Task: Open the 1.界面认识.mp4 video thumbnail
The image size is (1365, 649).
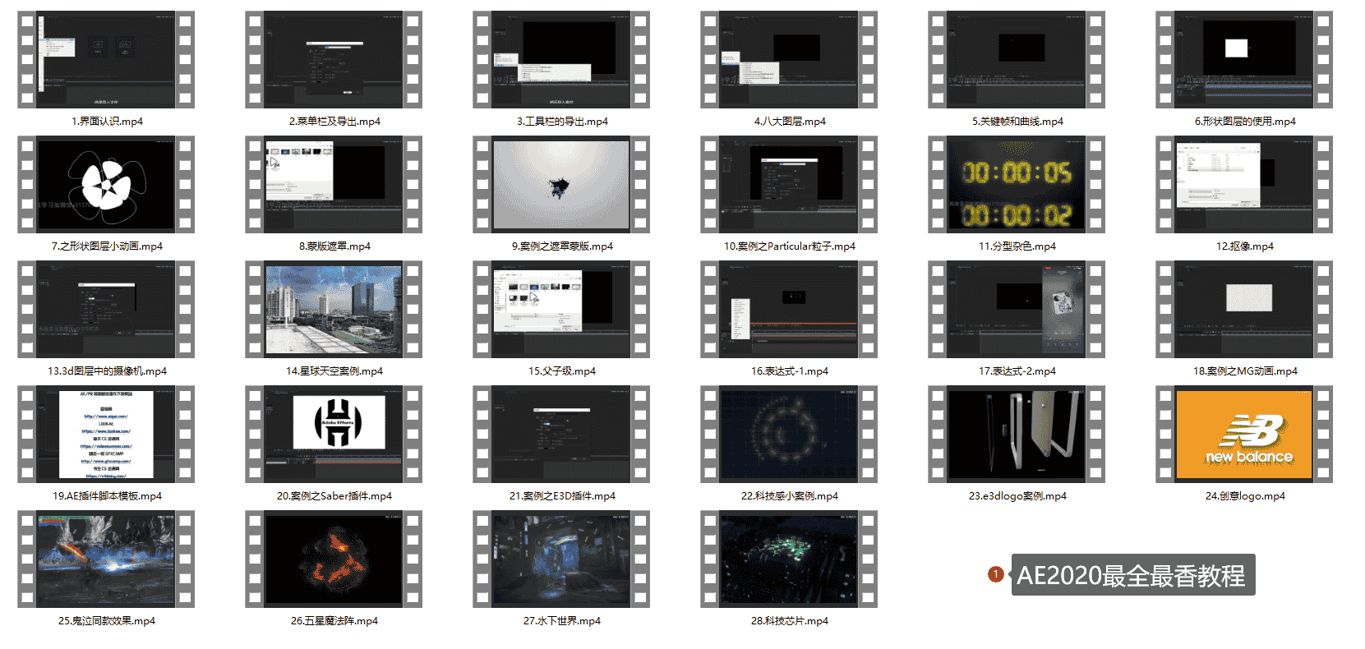Action: [x=106, y=59]
